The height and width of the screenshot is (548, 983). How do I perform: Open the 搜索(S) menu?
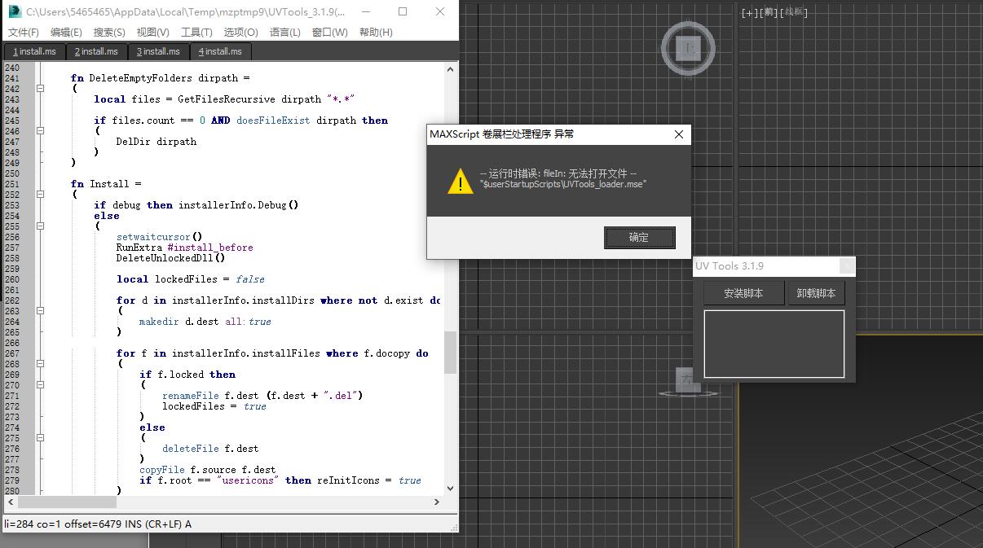[x=109, y=32]
